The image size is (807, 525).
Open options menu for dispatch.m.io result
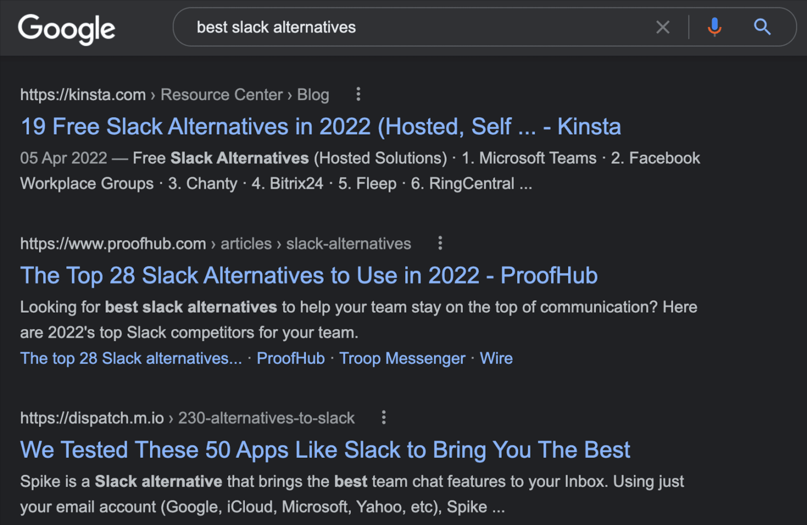(x=384, y=418)
